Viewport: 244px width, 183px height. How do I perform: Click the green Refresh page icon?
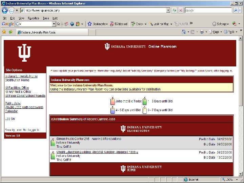click(x=175, y=11)
